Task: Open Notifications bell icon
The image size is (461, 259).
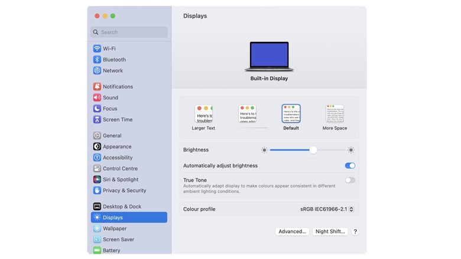Action: [97, 86]
